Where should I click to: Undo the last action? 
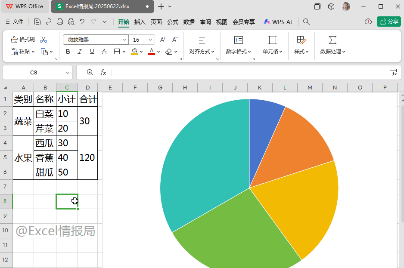(x=82, y=22)
